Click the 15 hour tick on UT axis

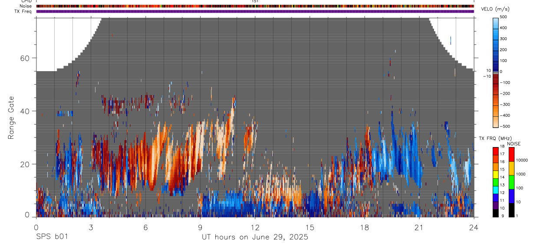pos(309,226)
